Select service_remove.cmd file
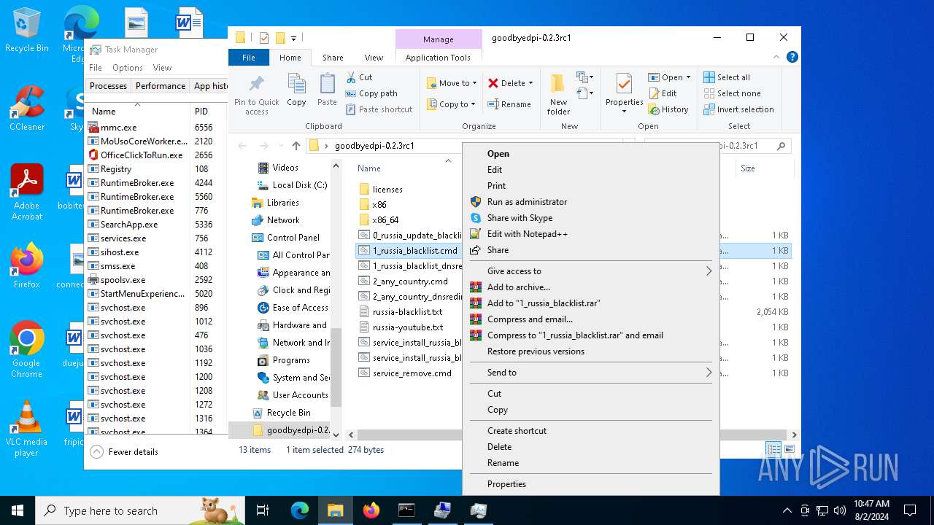The image size is (934, 525). point(412,373)
